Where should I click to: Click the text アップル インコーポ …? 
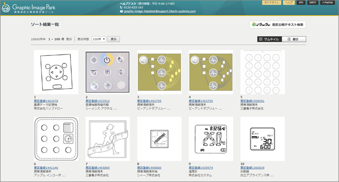[x=49, y=175]
